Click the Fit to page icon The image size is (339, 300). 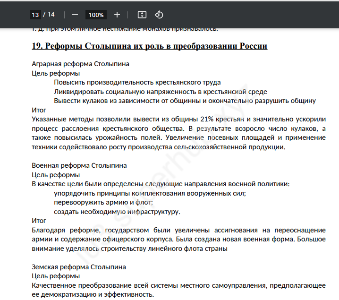coord(142,15)
